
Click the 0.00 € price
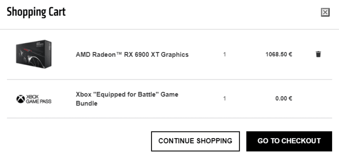[283, 98]
